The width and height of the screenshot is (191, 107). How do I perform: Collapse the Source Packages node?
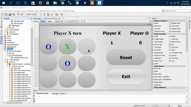click(5, 51)
